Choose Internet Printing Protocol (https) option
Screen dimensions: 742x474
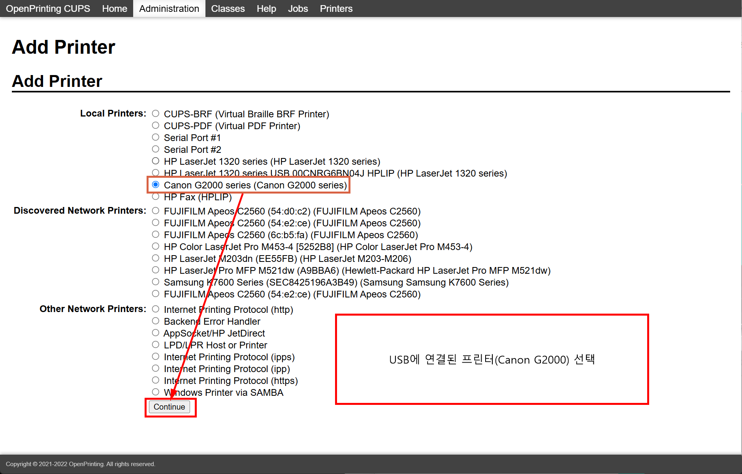pos(156,380)
